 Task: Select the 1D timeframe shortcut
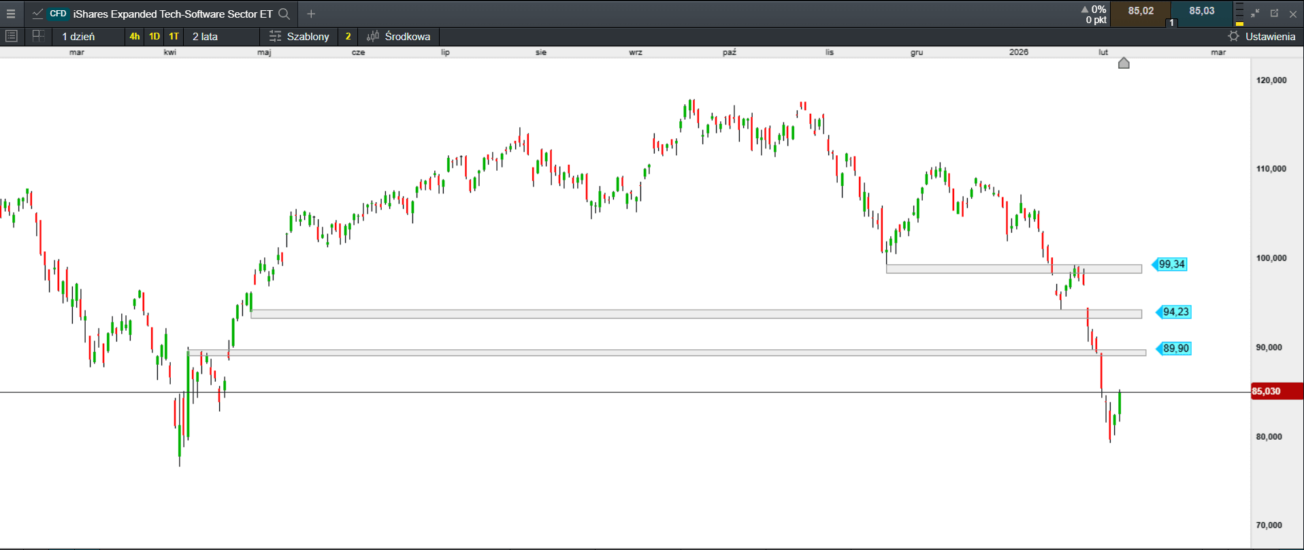(x=154, y=36)
